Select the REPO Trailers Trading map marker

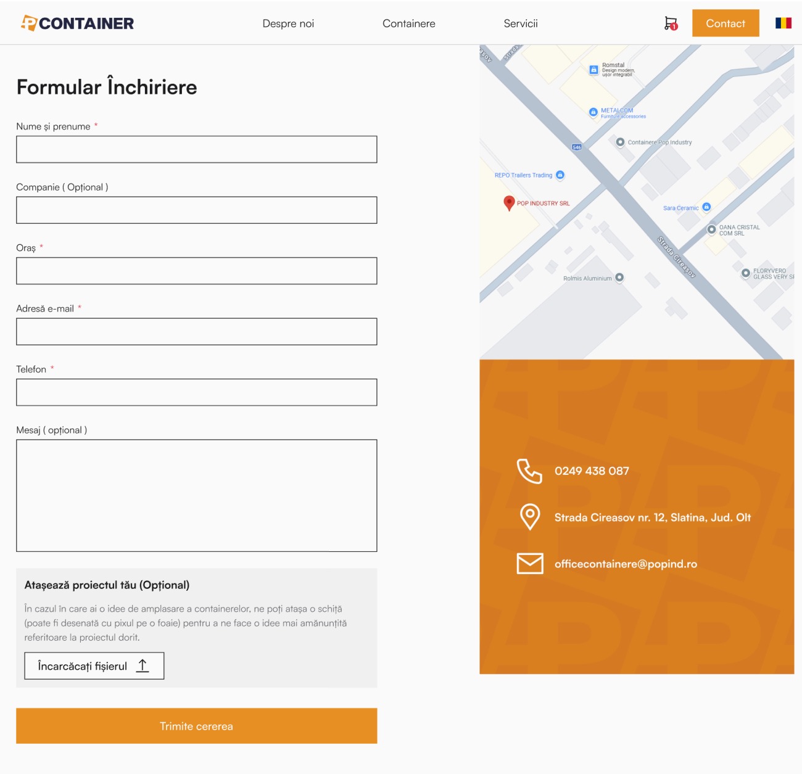560,175
